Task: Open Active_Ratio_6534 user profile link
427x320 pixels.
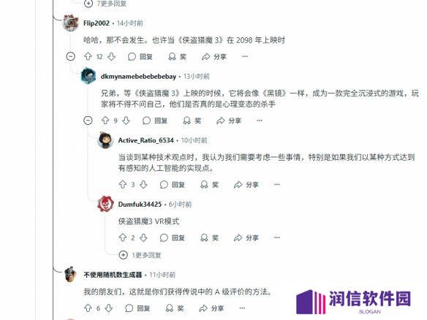Action: click(x=146, y=140)
